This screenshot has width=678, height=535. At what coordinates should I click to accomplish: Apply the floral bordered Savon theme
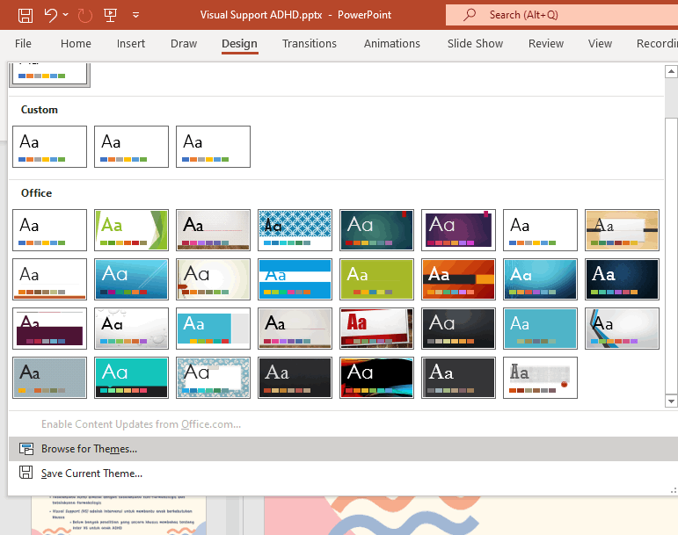[213, 378]
